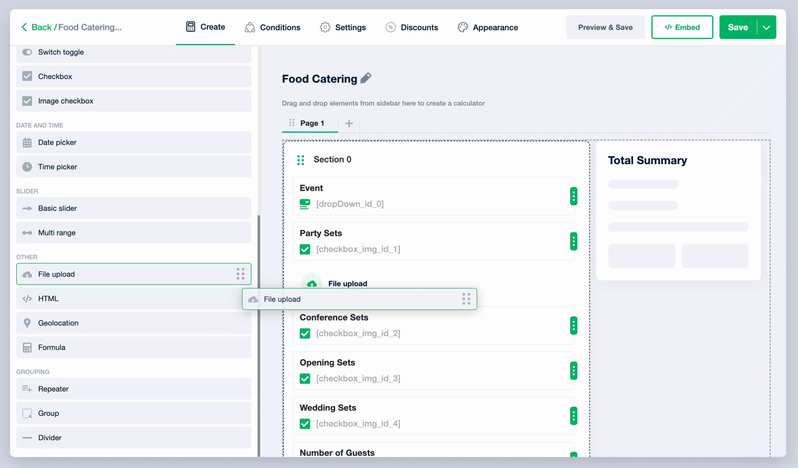Open the Party Sets three-dot menu
Image resolution: width=798 pixels, height=468 pixels.
(x=574, y=242)
